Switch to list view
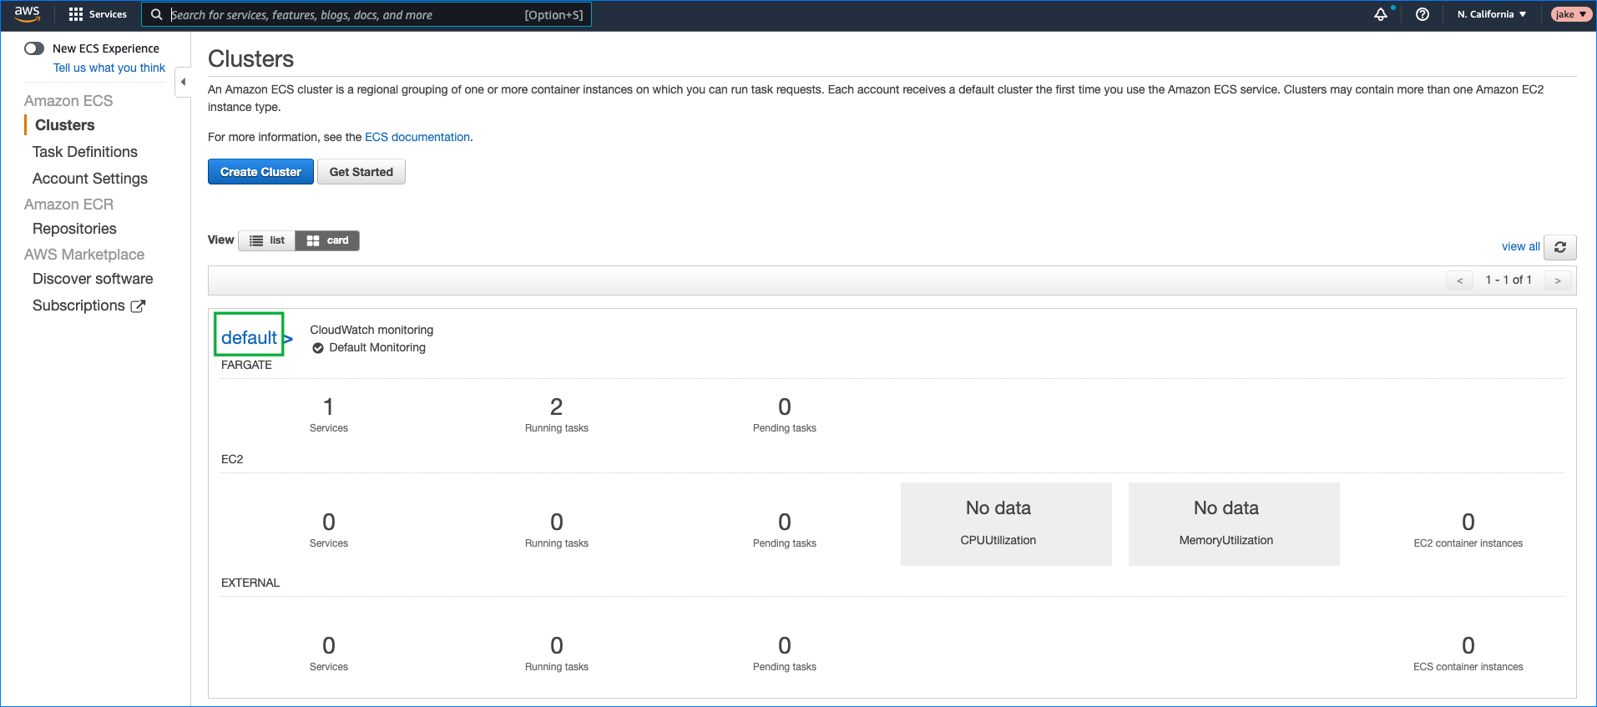Image resolution: width=1597 pixels, height=707 pixels. click(267, 240)
